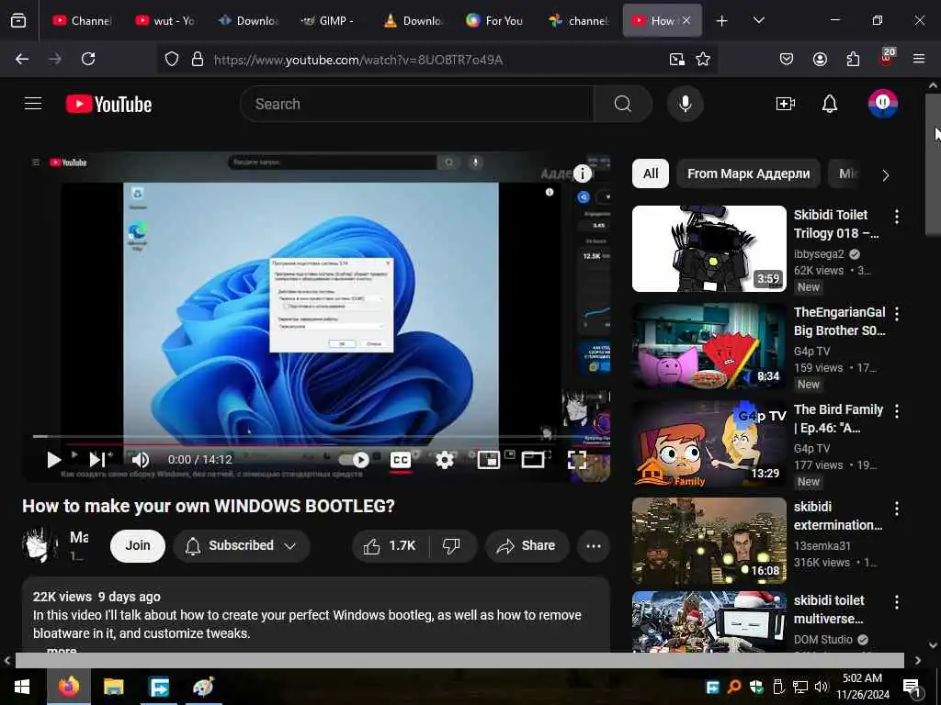Reload the current page
The height and width of the screenshot is (705, 941).
click(88, 59)
